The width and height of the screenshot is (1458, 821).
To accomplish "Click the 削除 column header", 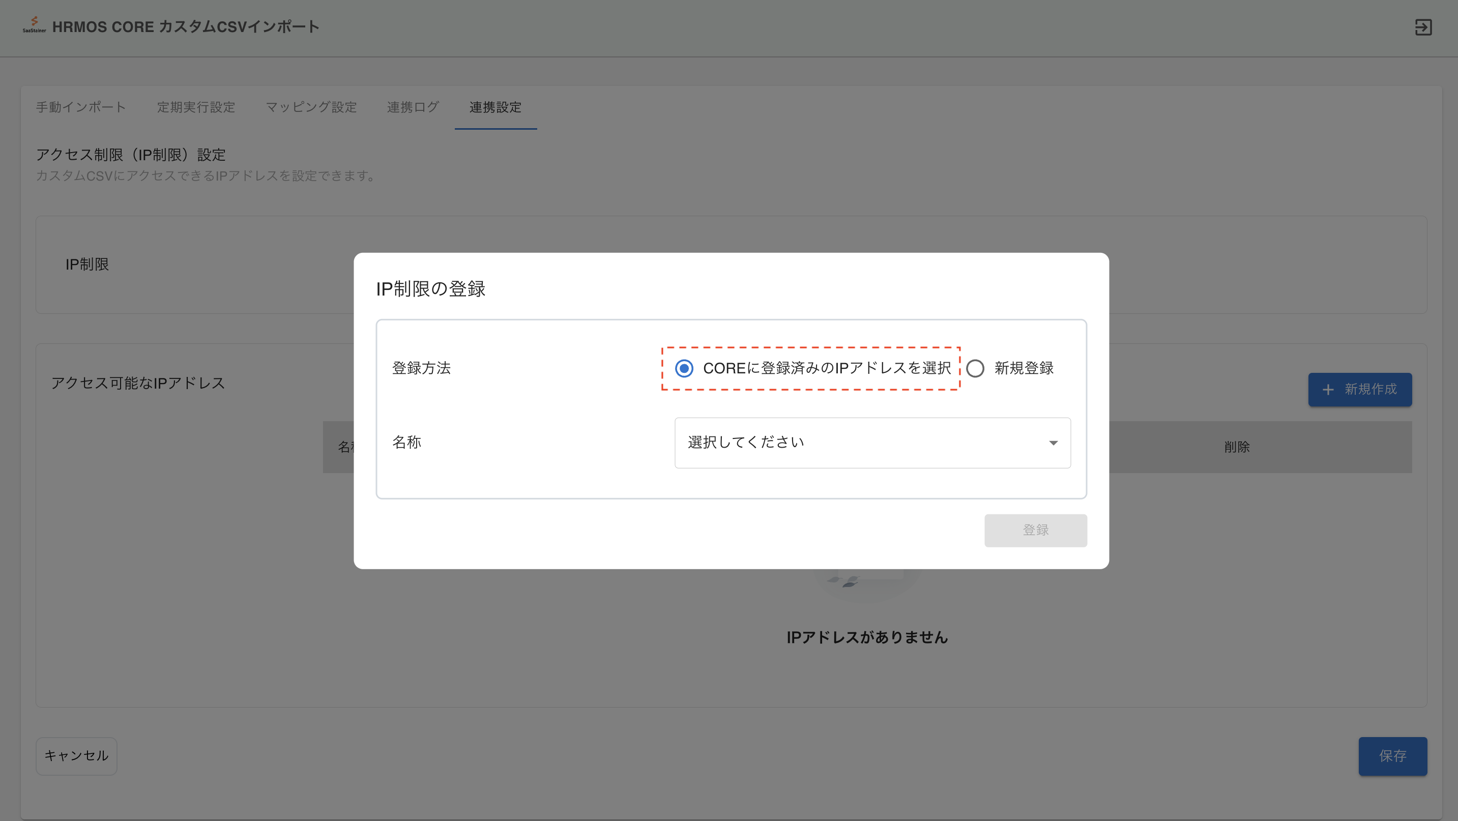I will [1237, 447].
